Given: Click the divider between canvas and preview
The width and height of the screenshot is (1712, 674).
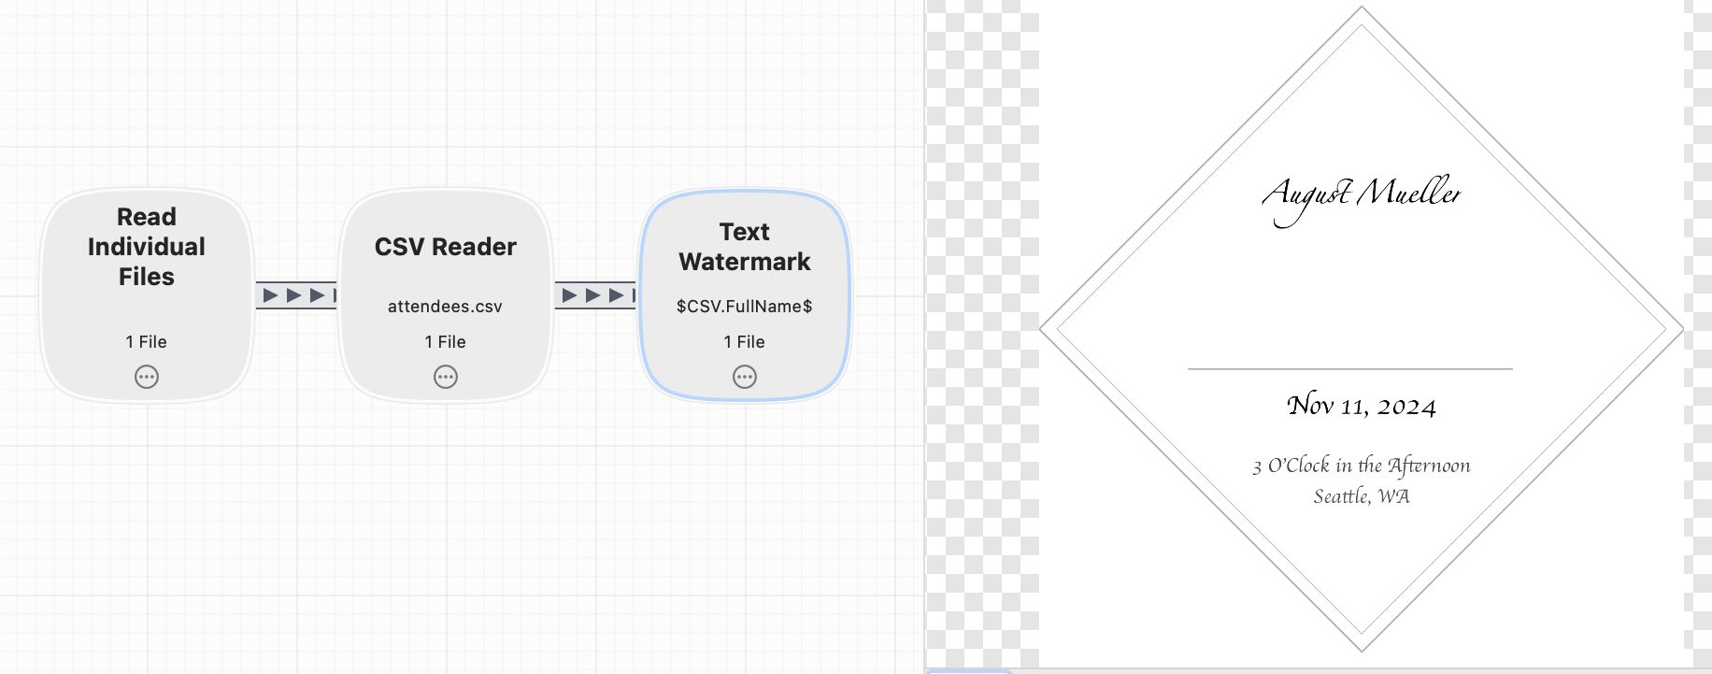Looking at the screenshot, I should (x=925, y=337).
